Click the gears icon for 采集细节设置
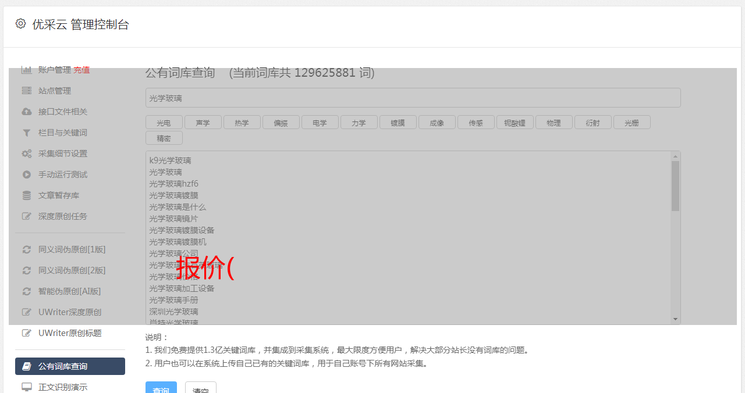This screenshot has width=745, height=393. coord(26,153)
